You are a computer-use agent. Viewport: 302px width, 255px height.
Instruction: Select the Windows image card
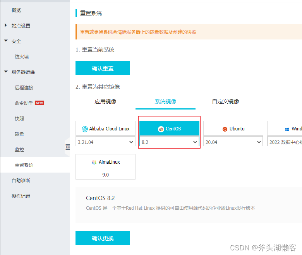pyautogui.click(x=285, y=128)
